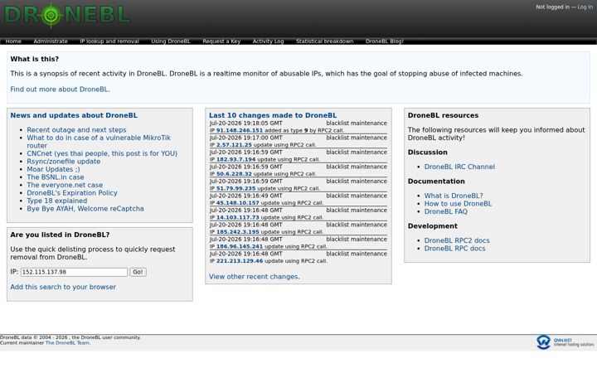This screenshot has width=597, height=373.
Task: Click the 'Jul-20-2026 19:17:00 GMT' timestamp
Action: (x=246, y=138)
